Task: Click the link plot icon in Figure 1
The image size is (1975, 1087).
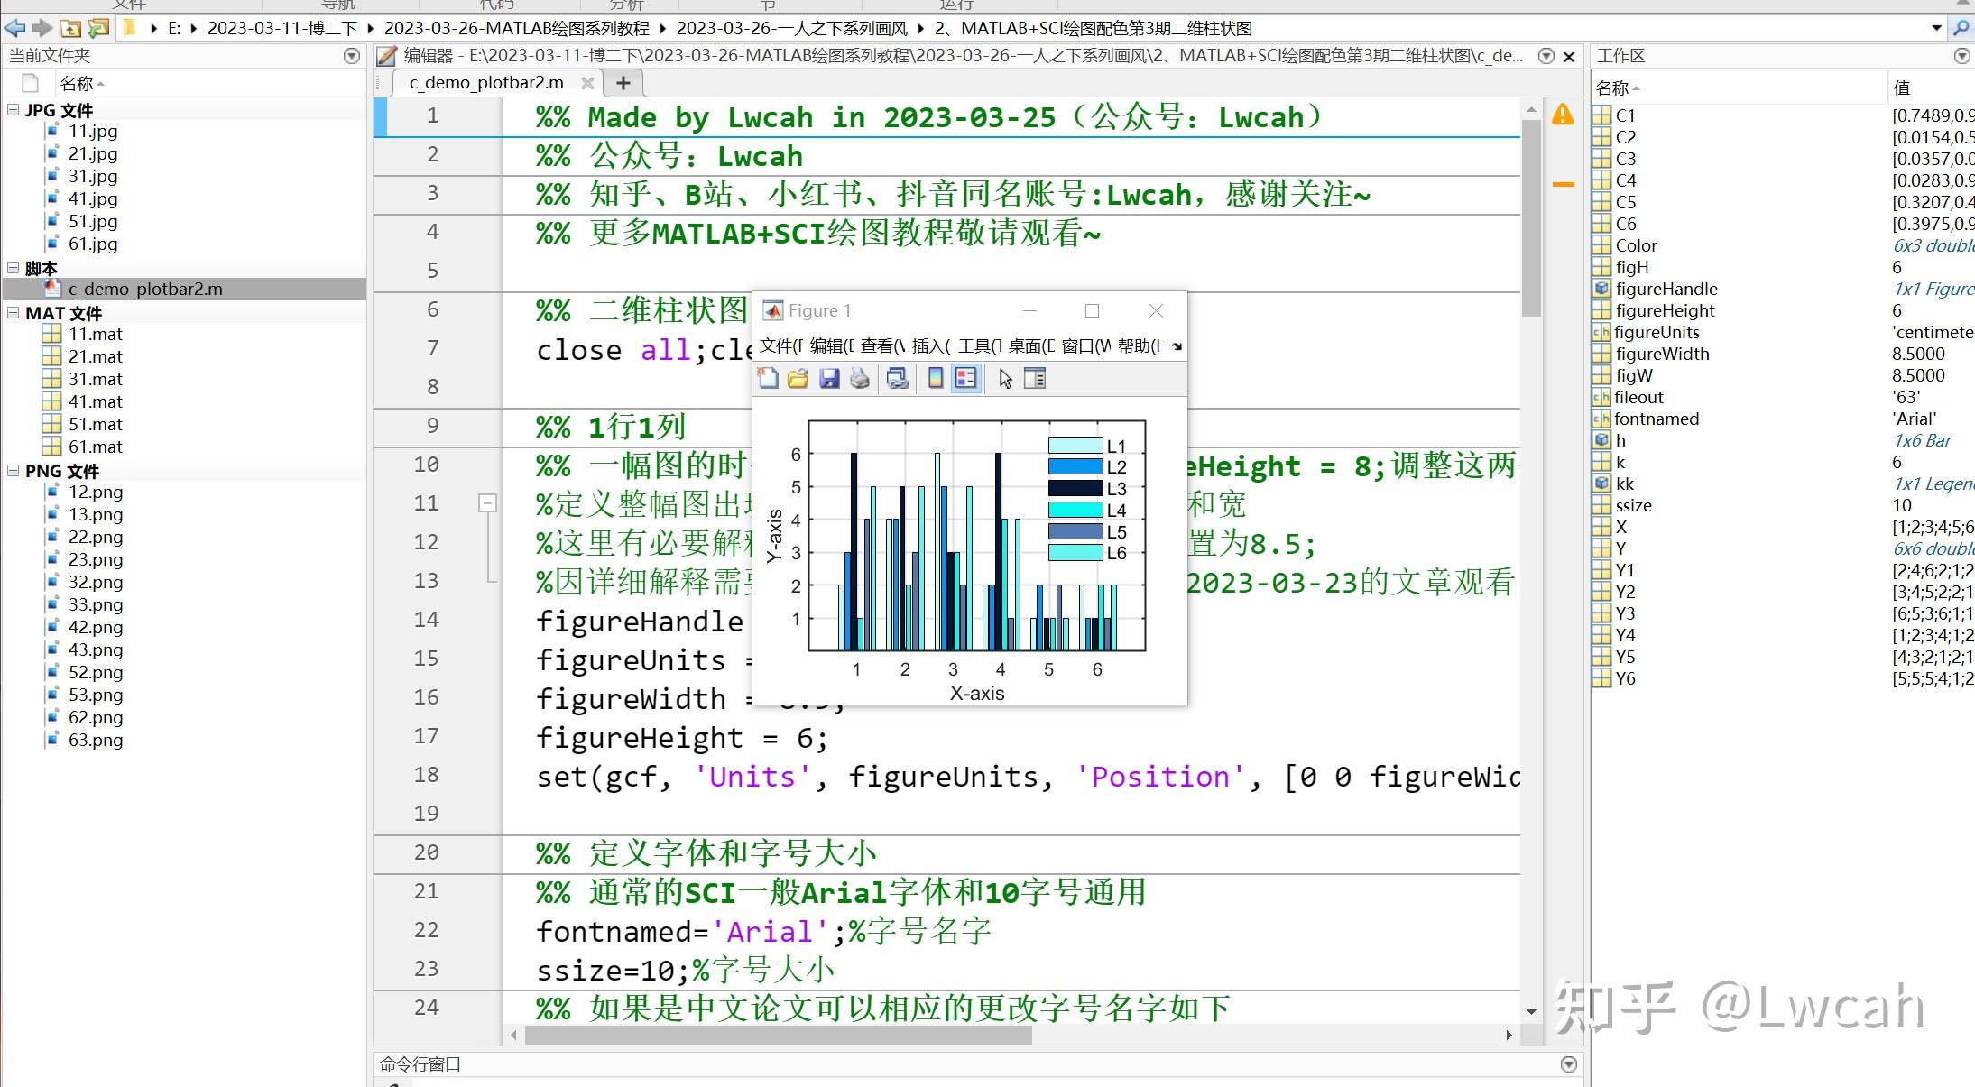Action: point(897,378)
